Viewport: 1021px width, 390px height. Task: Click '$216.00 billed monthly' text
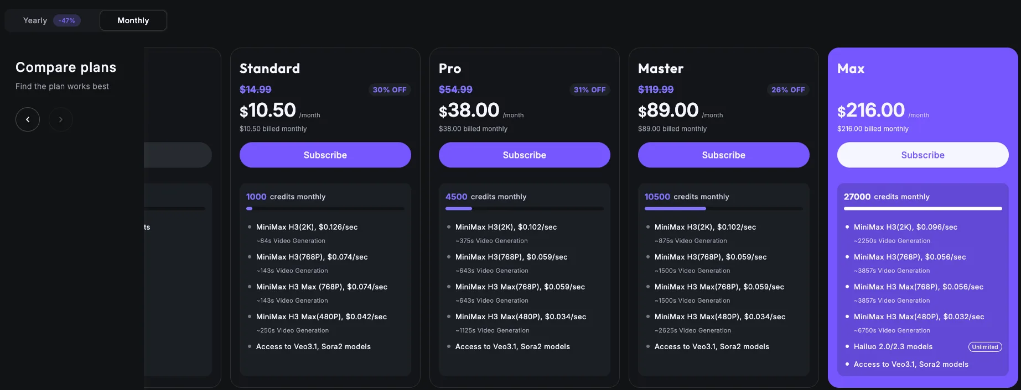pyautogui.click(x=873, y=129)
